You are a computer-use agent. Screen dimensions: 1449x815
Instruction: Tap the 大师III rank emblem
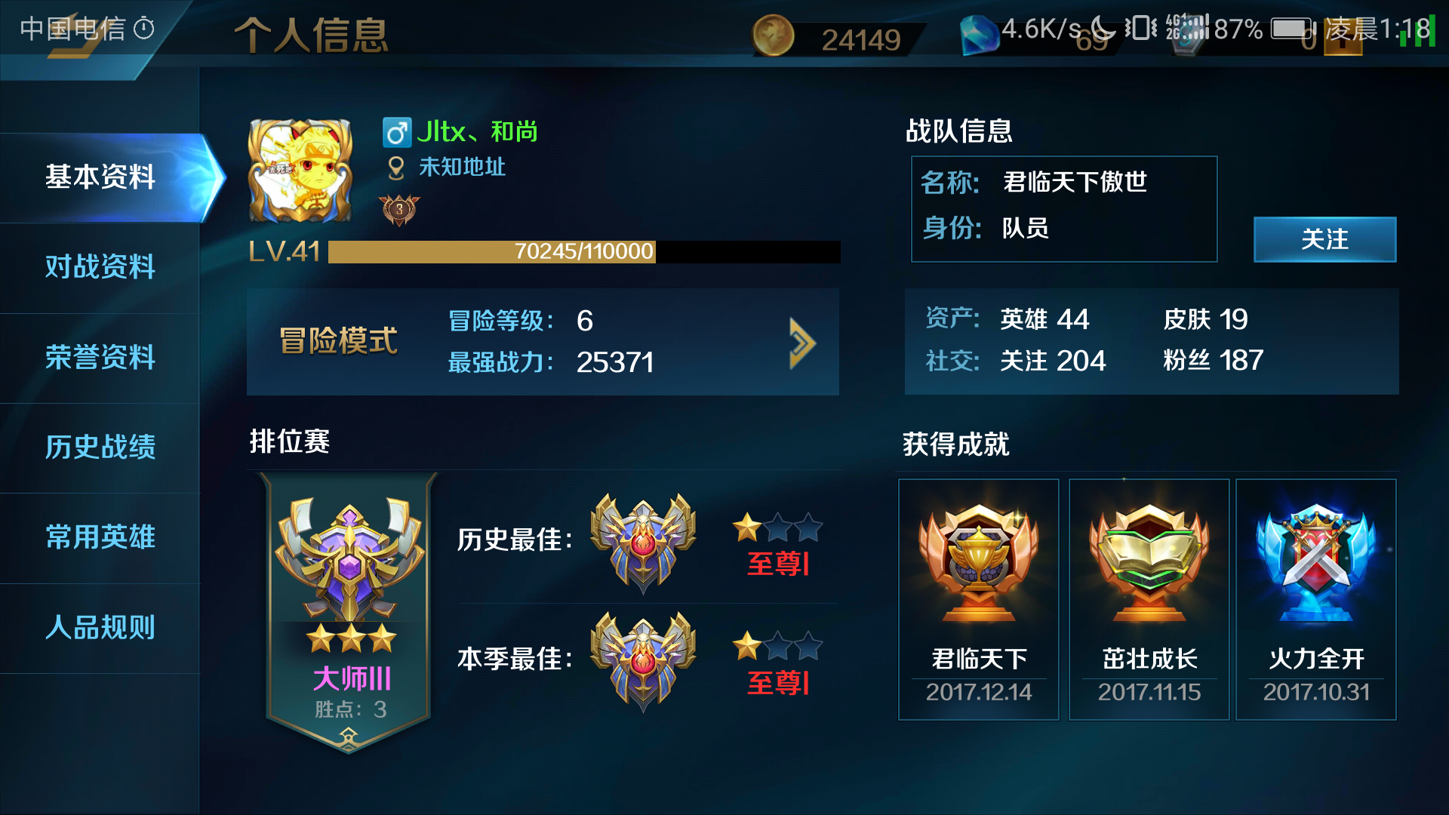click(349, 558)
